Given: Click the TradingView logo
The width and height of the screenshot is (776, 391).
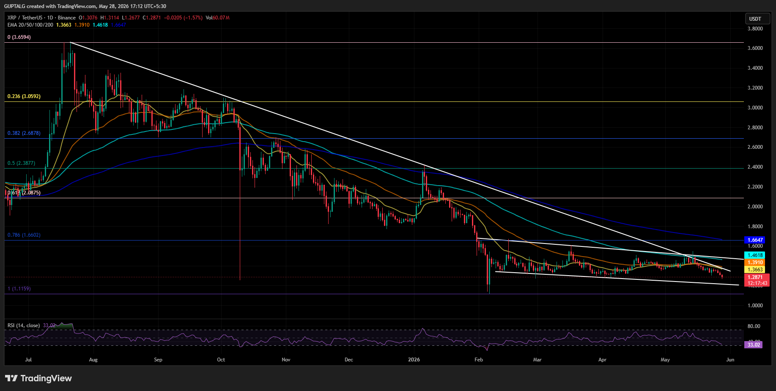Looking at the screenshot, I should click(x=38, y=378).
